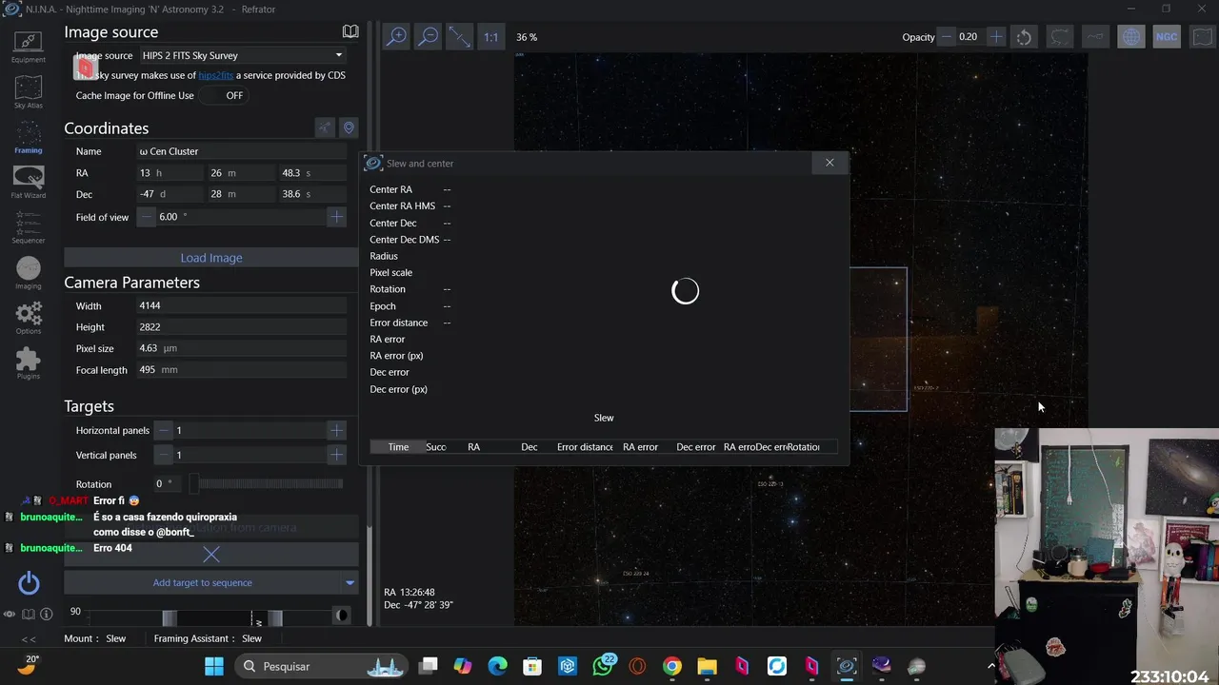The width and height of the screenshot is (1219, 685).
Task: Open the Options gear section
Action: [29, 318]
